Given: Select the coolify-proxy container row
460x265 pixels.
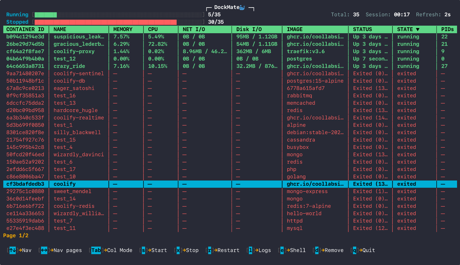Looking at the screenshot, I should point(74,51).
